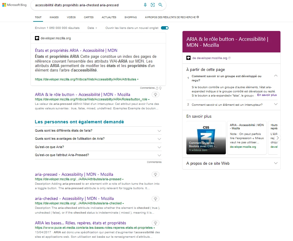Open aria-checked - Accessibility | MDN result
Screen dimensions: 293x241
(74, 198)
